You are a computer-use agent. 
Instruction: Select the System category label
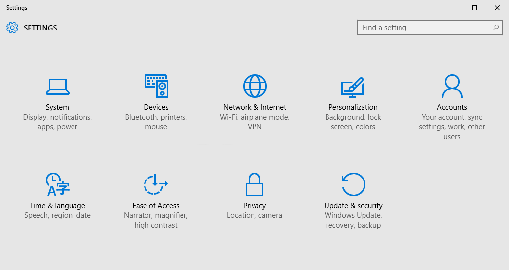coord(57,107)
